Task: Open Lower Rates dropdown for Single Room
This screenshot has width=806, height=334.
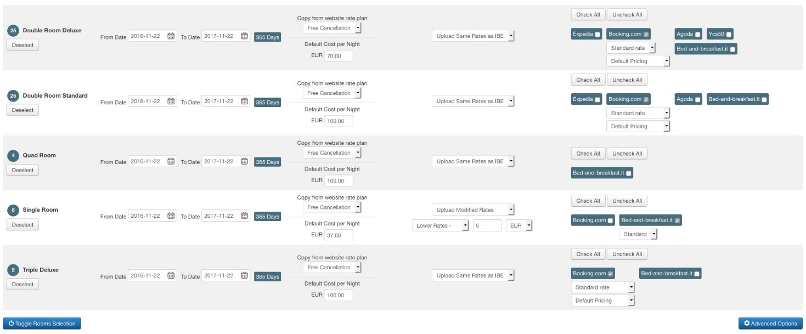Action: (x=441, y=225)
